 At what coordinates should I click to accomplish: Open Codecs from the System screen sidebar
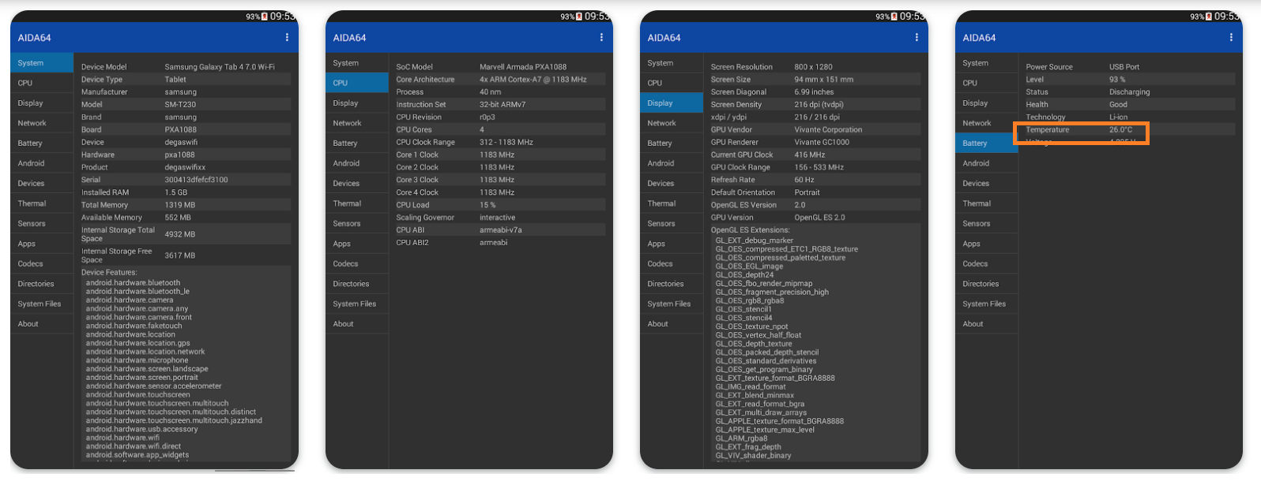coord(42,264)
